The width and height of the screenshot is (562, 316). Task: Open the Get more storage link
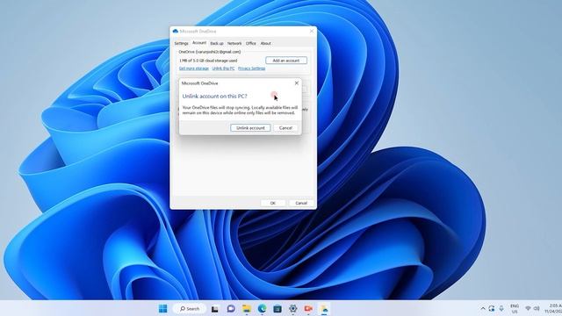click(193, 68)
